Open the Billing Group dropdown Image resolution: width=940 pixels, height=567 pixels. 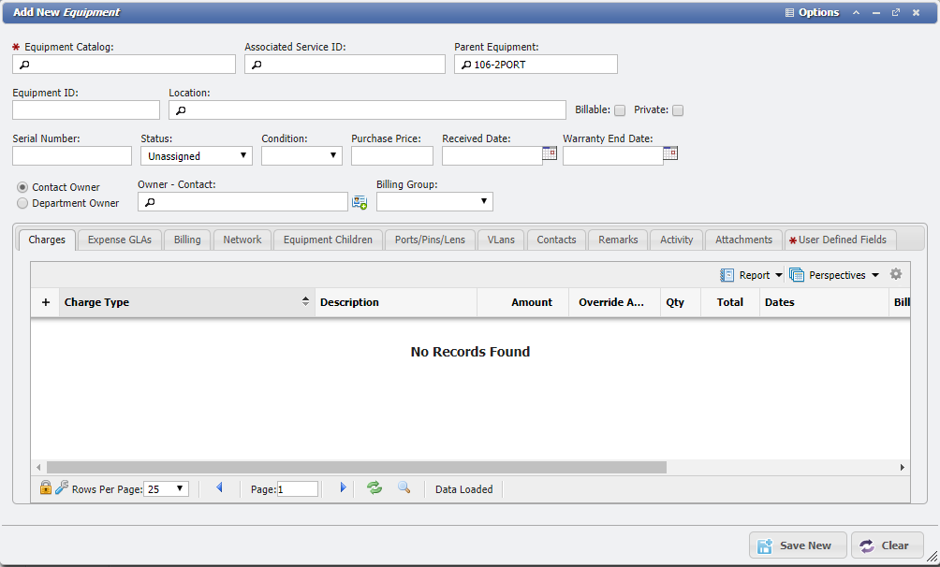click(434, 202)
